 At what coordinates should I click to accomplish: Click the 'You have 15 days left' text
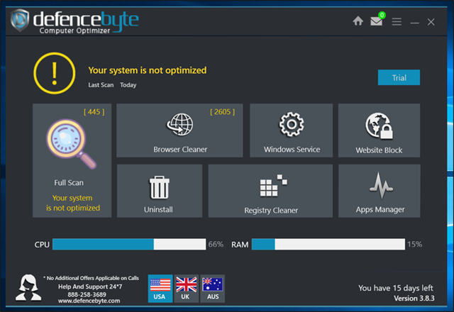(x=396, y=289)
